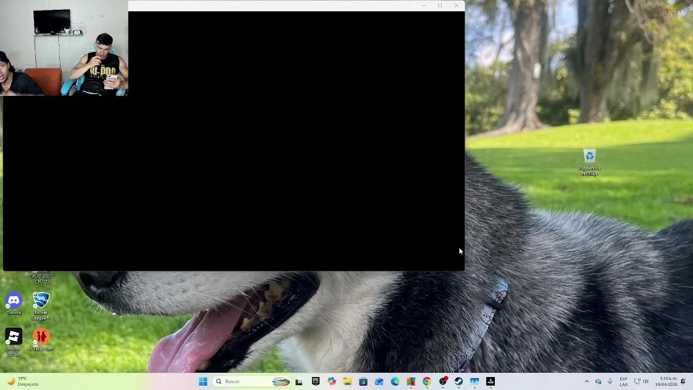Open the network status tray icon

click(x=637, y=381)
